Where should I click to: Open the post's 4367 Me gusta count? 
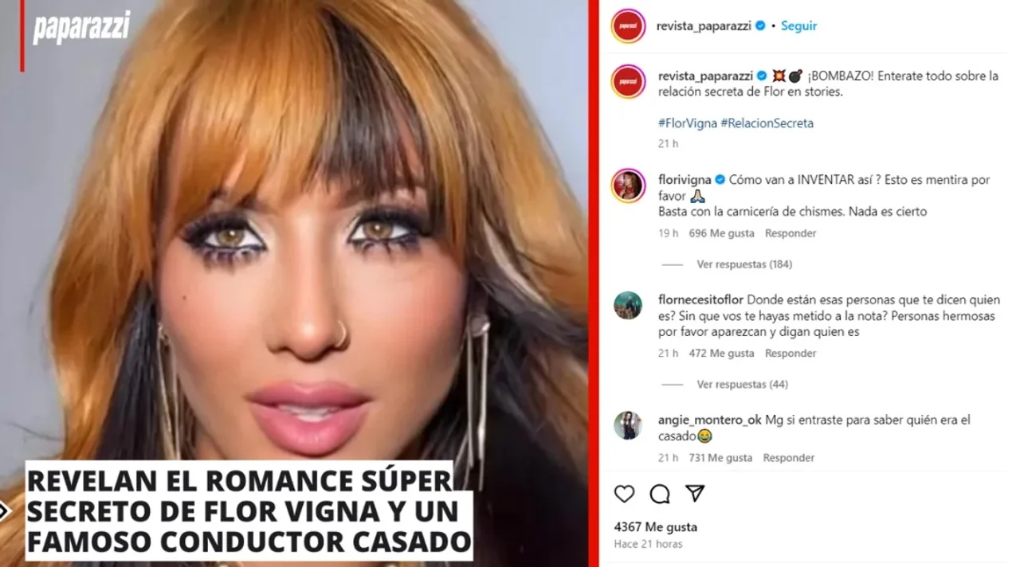click(x=656, y=527)
